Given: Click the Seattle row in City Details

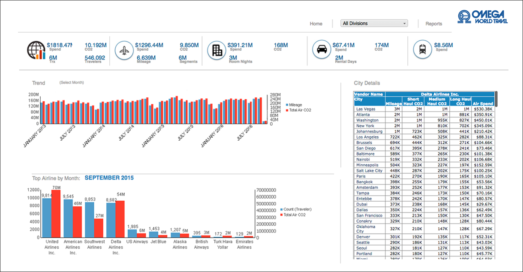Looking at the screenshot, I should (x=370, y=242).
